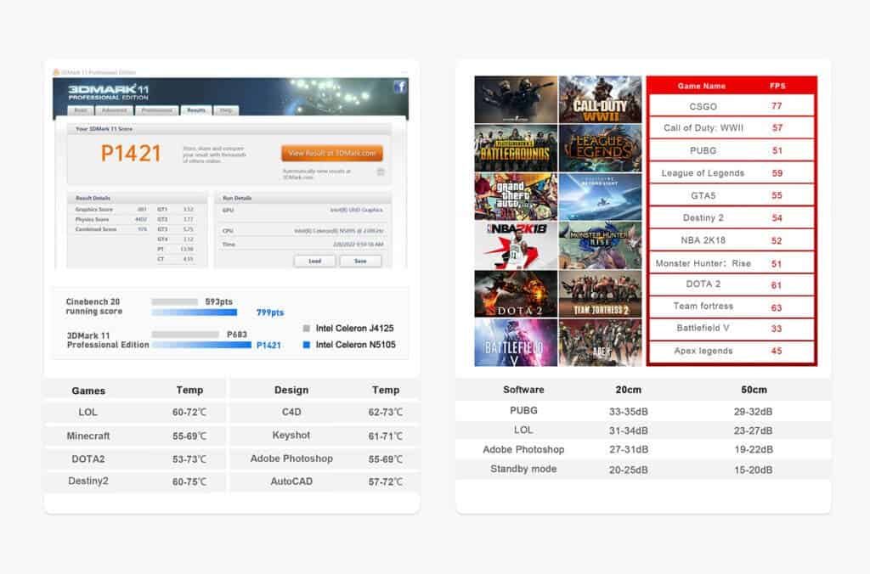Switch to the Basic tab
This screenshot has height=574, width=870.
click(x=81, y=110)
